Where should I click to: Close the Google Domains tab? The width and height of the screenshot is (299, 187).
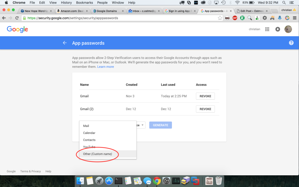123,11
